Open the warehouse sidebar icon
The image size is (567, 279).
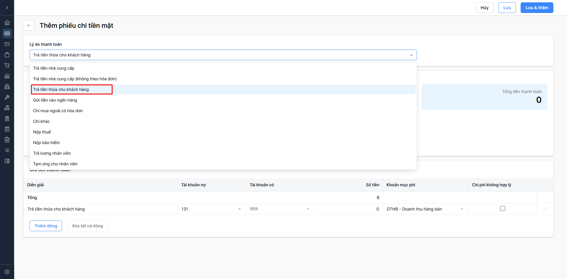point(7,76)
